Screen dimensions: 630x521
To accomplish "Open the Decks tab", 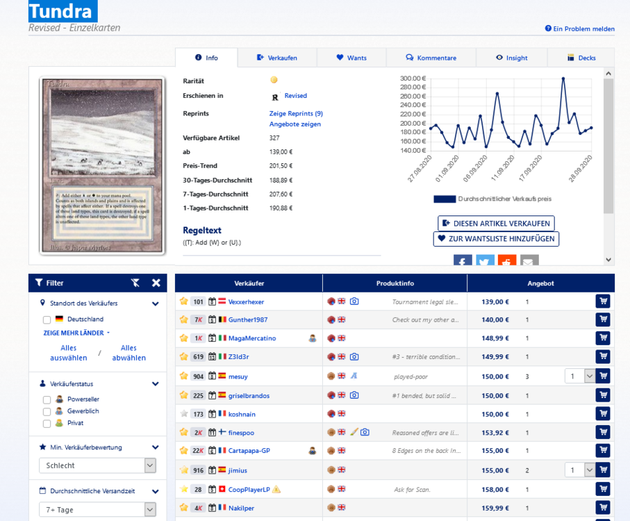I will click(x=581, y=58).
